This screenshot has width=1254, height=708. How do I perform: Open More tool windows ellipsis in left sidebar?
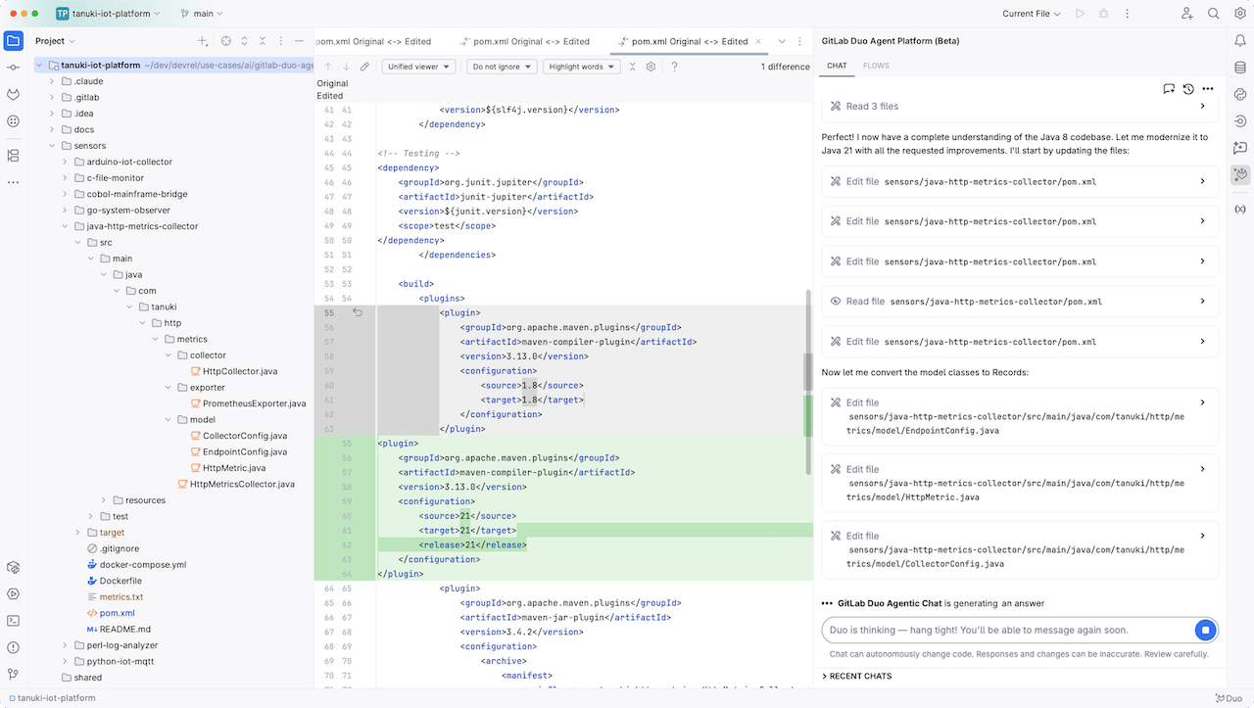(13, 182)
